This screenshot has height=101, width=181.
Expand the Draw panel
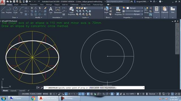pyautogui.click(x=15, y=17)
